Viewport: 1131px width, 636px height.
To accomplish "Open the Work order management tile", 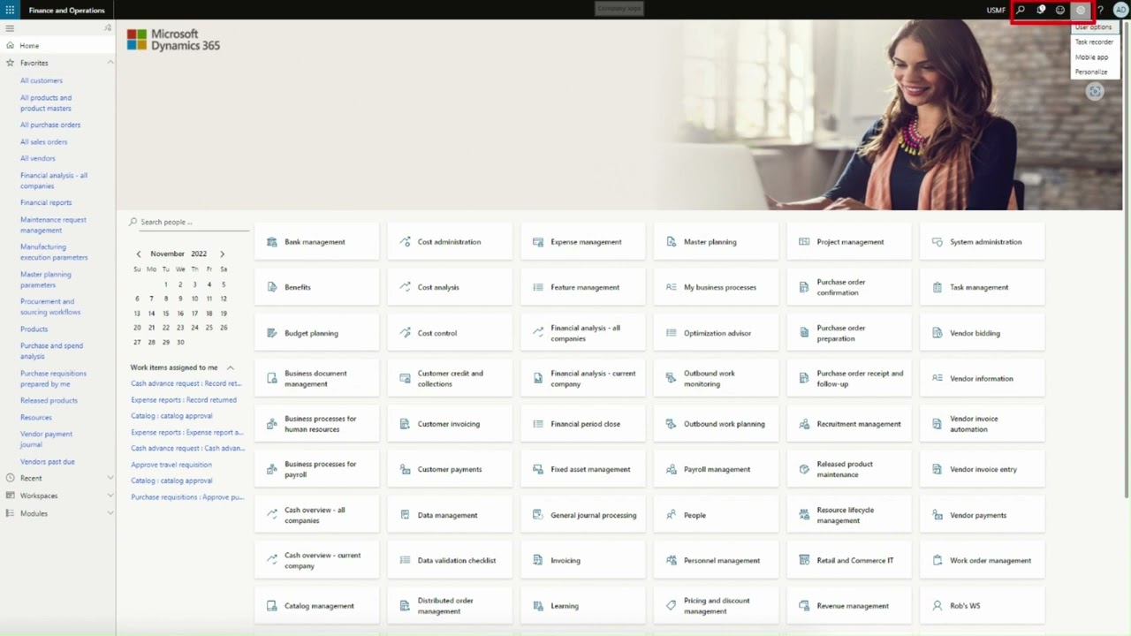I will (983, 560).
